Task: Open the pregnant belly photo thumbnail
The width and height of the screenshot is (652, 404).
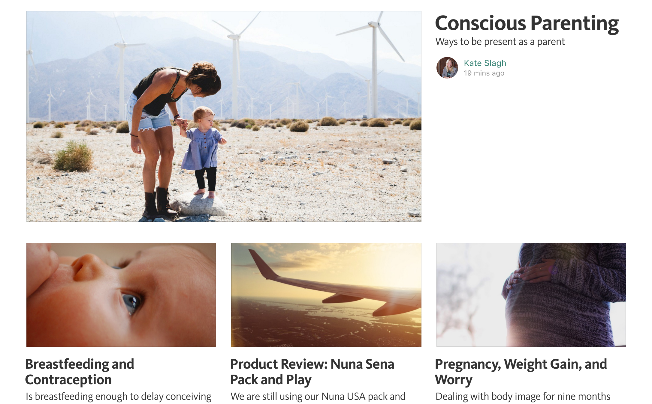Action: pos(531,295)
